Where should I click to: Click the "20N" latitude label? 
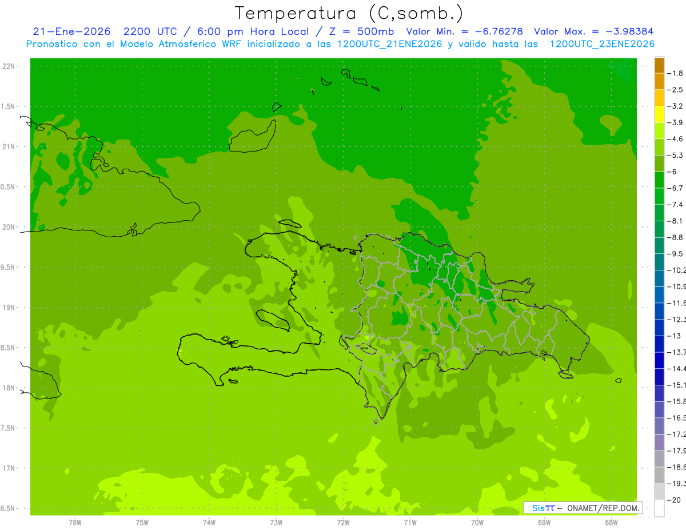point(9,227)
